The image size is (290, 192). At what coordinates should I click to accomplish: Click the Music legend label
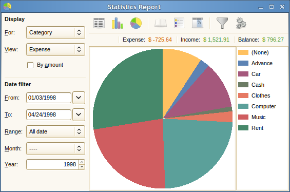(258, 117)
